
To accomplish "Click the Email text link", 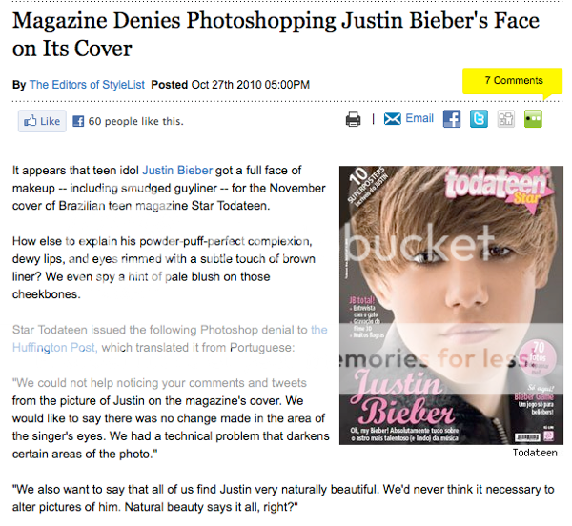I will 419,118.
